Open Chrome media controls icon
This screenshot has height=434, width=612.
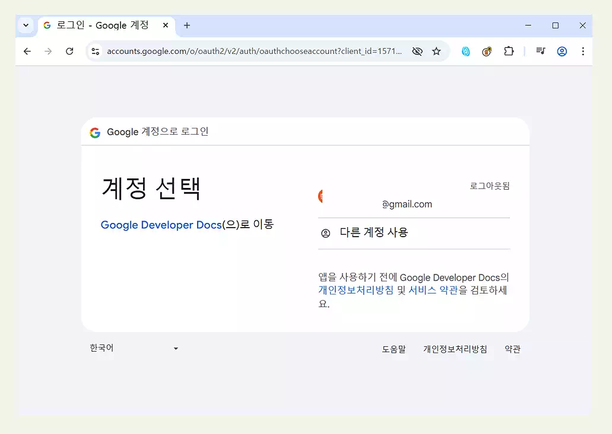pyautogui.click(x=541, y=51)
